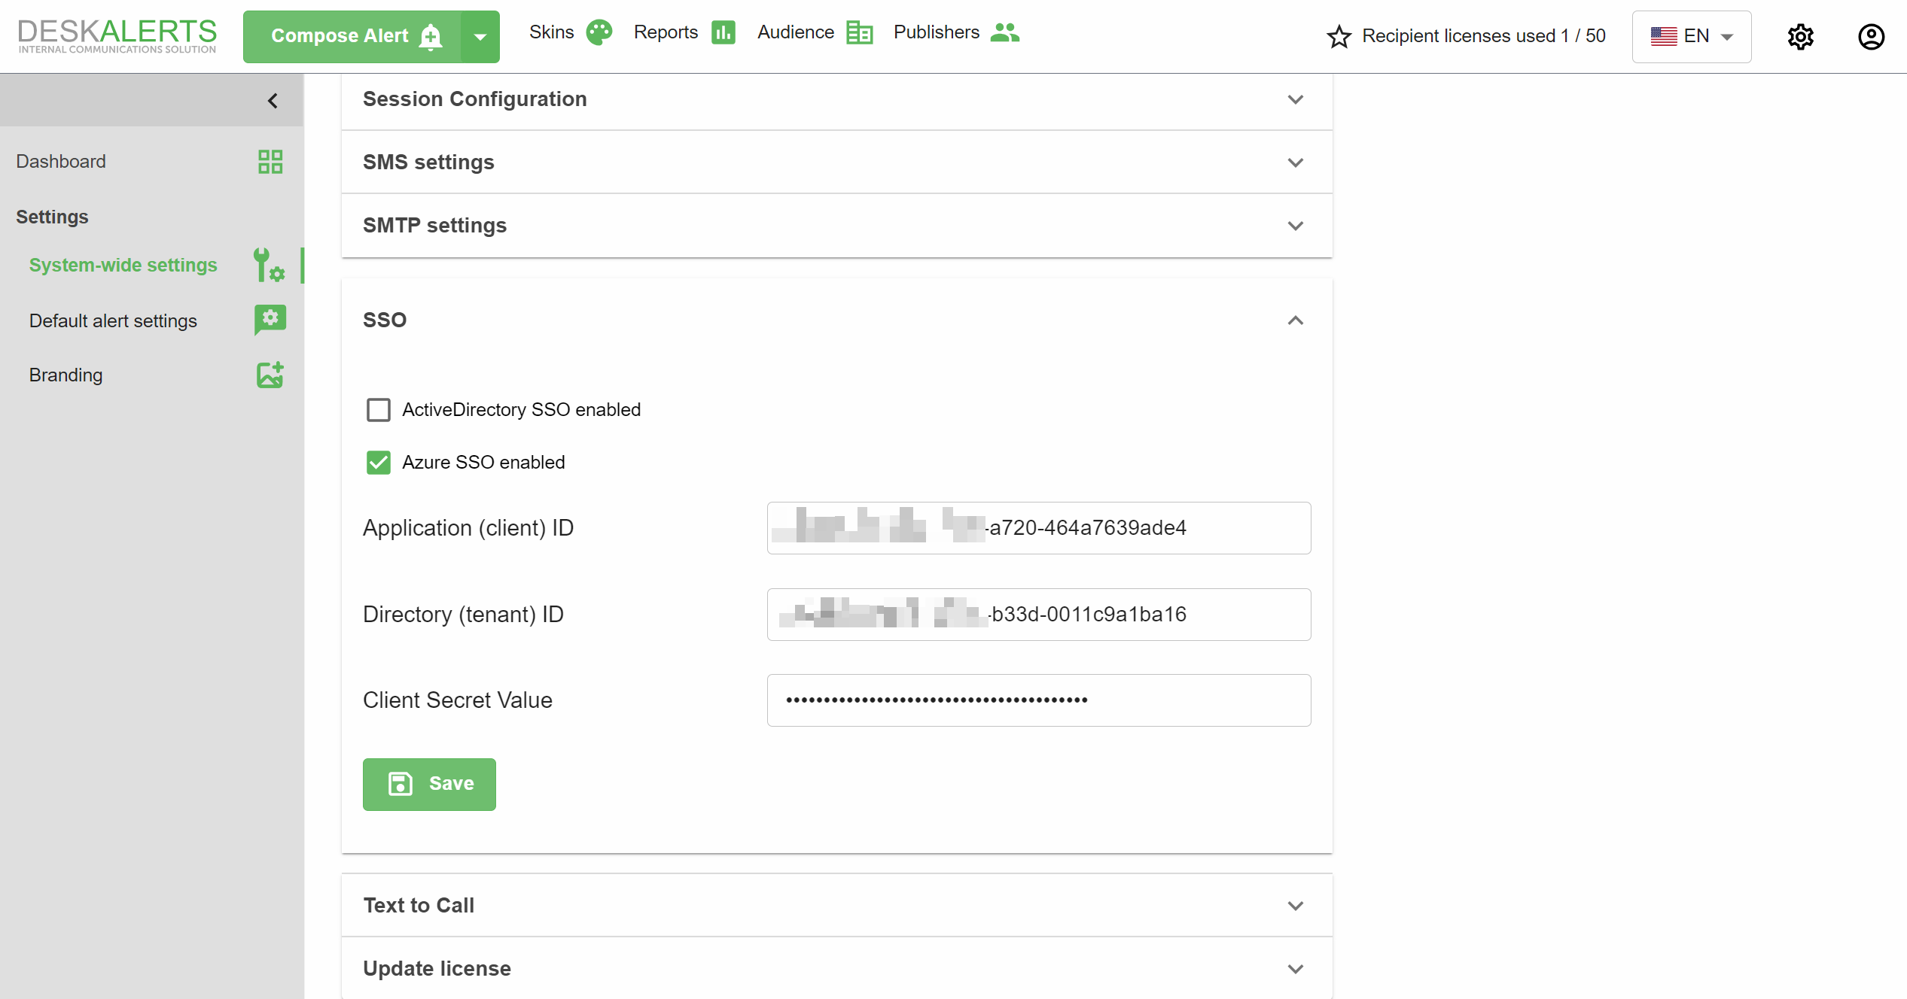The image size is (1907, 999).
Task: Open the EN language dropdown
Action: point(1691,37)
